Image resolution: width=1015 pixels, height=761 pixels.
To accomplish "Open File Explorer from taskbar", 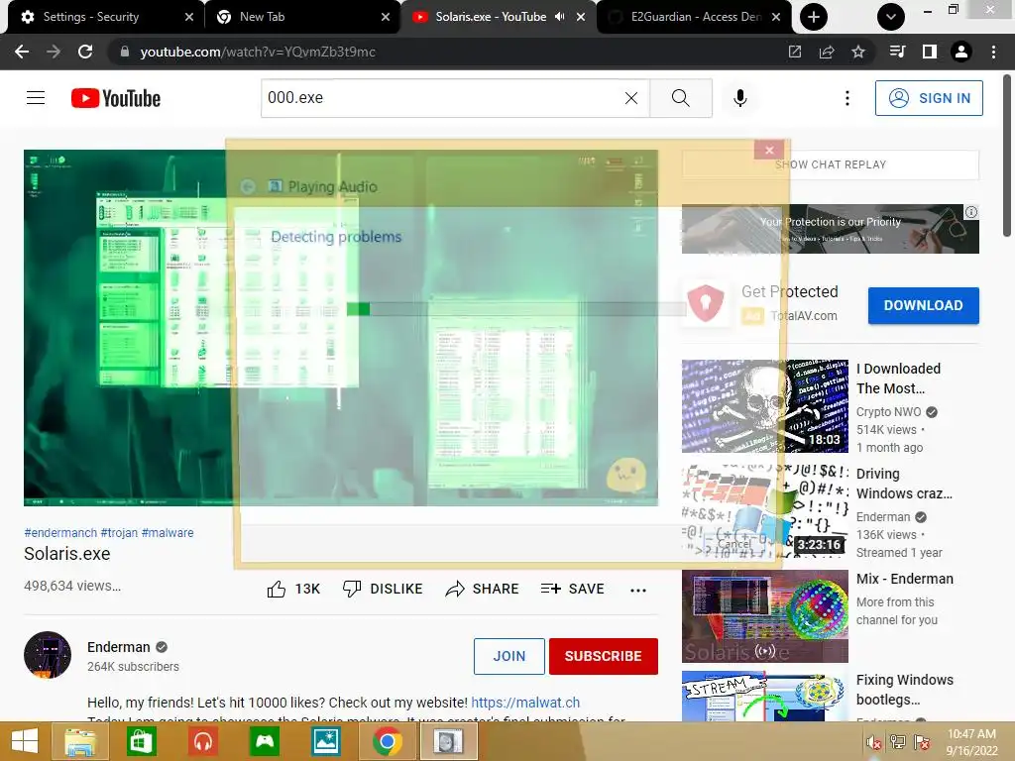I will tap(79, 741).
